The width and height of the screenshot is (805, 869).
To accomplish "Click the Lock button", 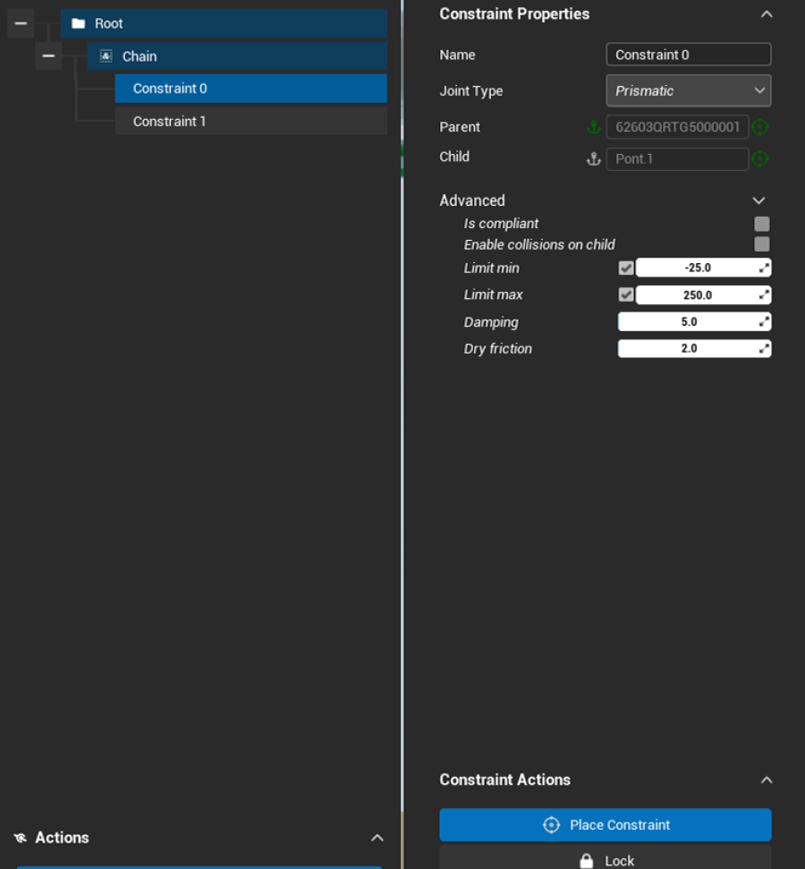I will click(605, 859).
